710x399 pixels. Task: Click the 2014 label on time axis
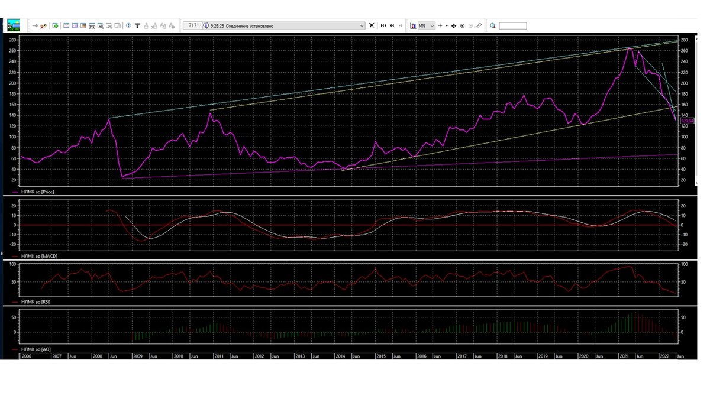click(x=340, y=356)
